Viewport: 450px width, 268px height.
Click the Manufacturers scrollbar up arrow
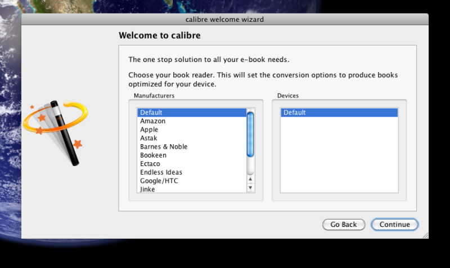tap(251, 179)
